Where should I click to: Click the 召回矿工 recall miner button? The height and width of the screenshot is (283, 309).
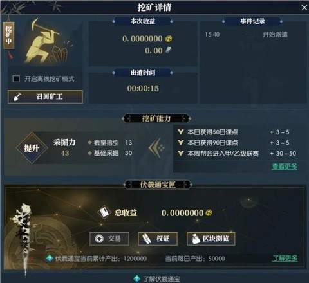tap(45, 97)
